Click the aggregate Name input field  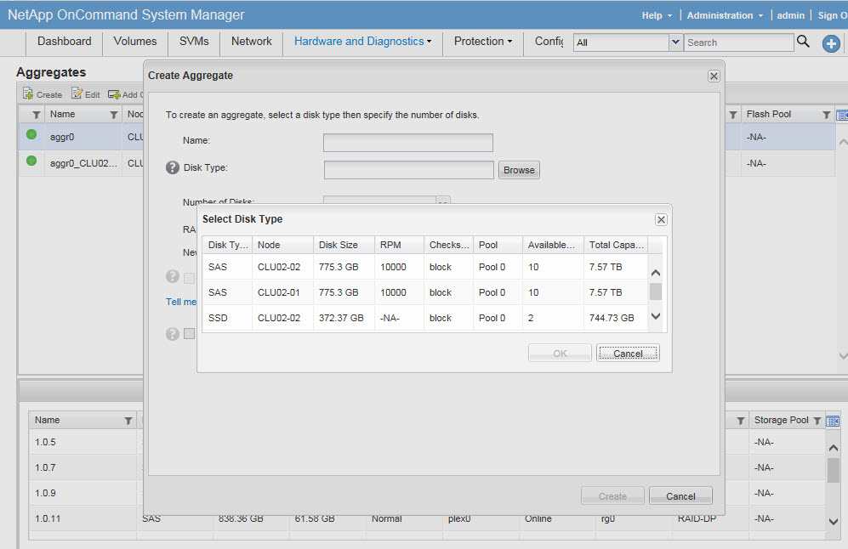click(x=407, y=143)
